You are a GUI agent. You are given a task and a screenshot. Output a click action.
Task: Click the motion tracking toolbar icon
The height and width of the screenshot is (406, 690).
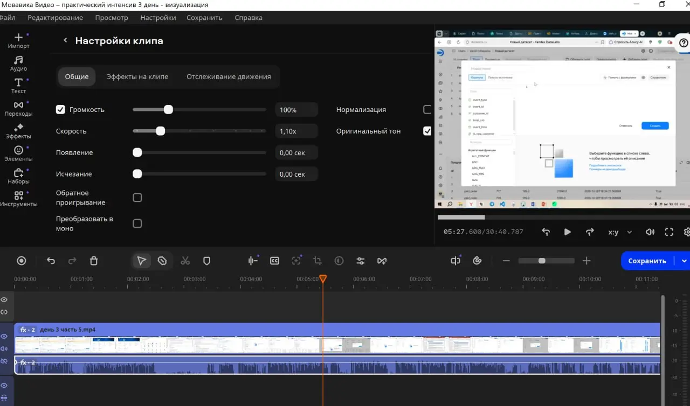(296, 261)
